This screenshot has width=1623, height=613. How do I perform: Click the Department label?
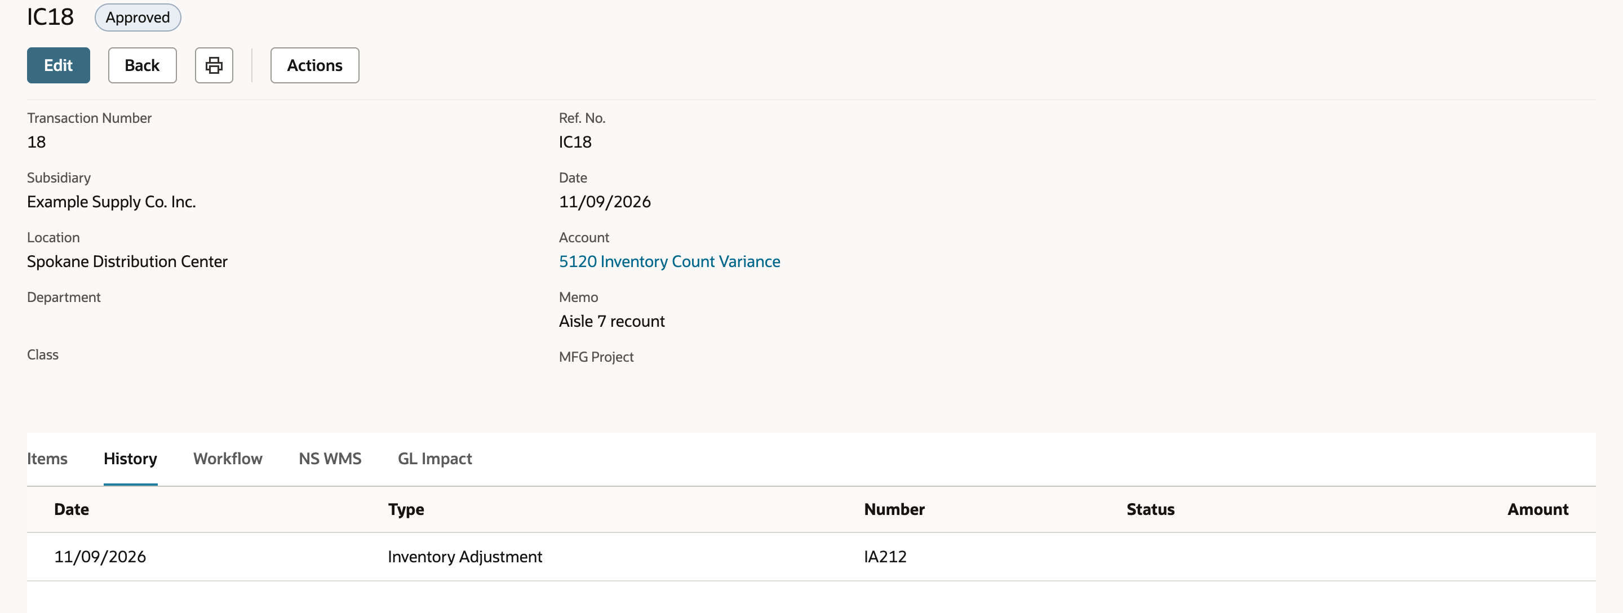[64, 297]
